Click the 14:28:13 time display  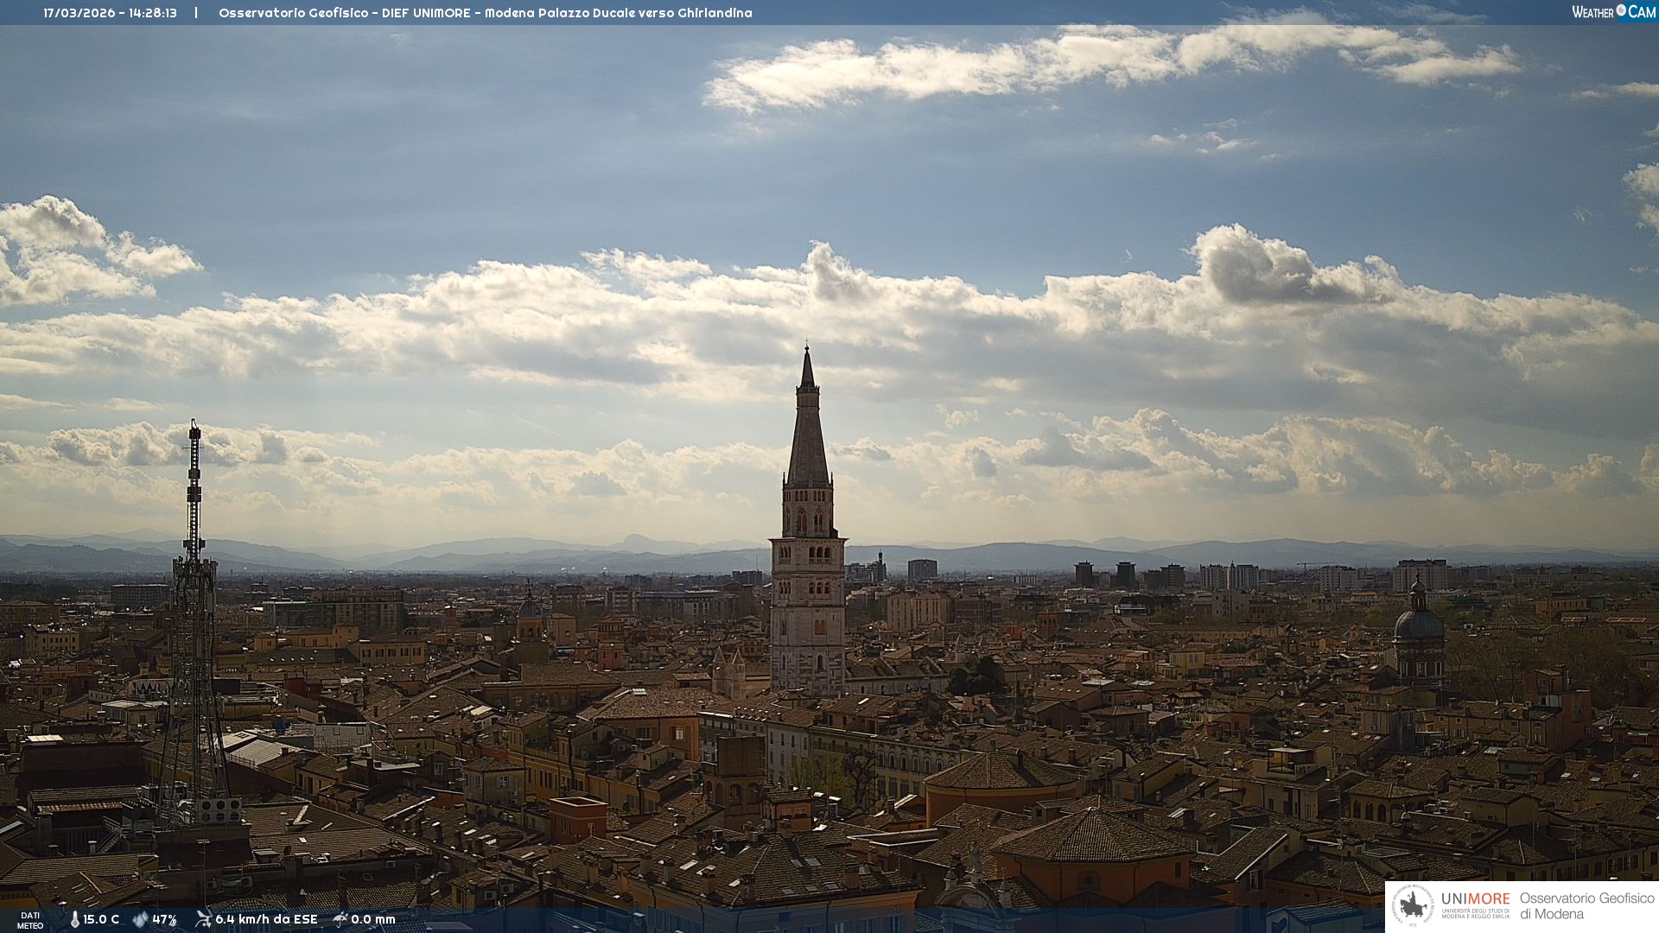tap(153, 13)
